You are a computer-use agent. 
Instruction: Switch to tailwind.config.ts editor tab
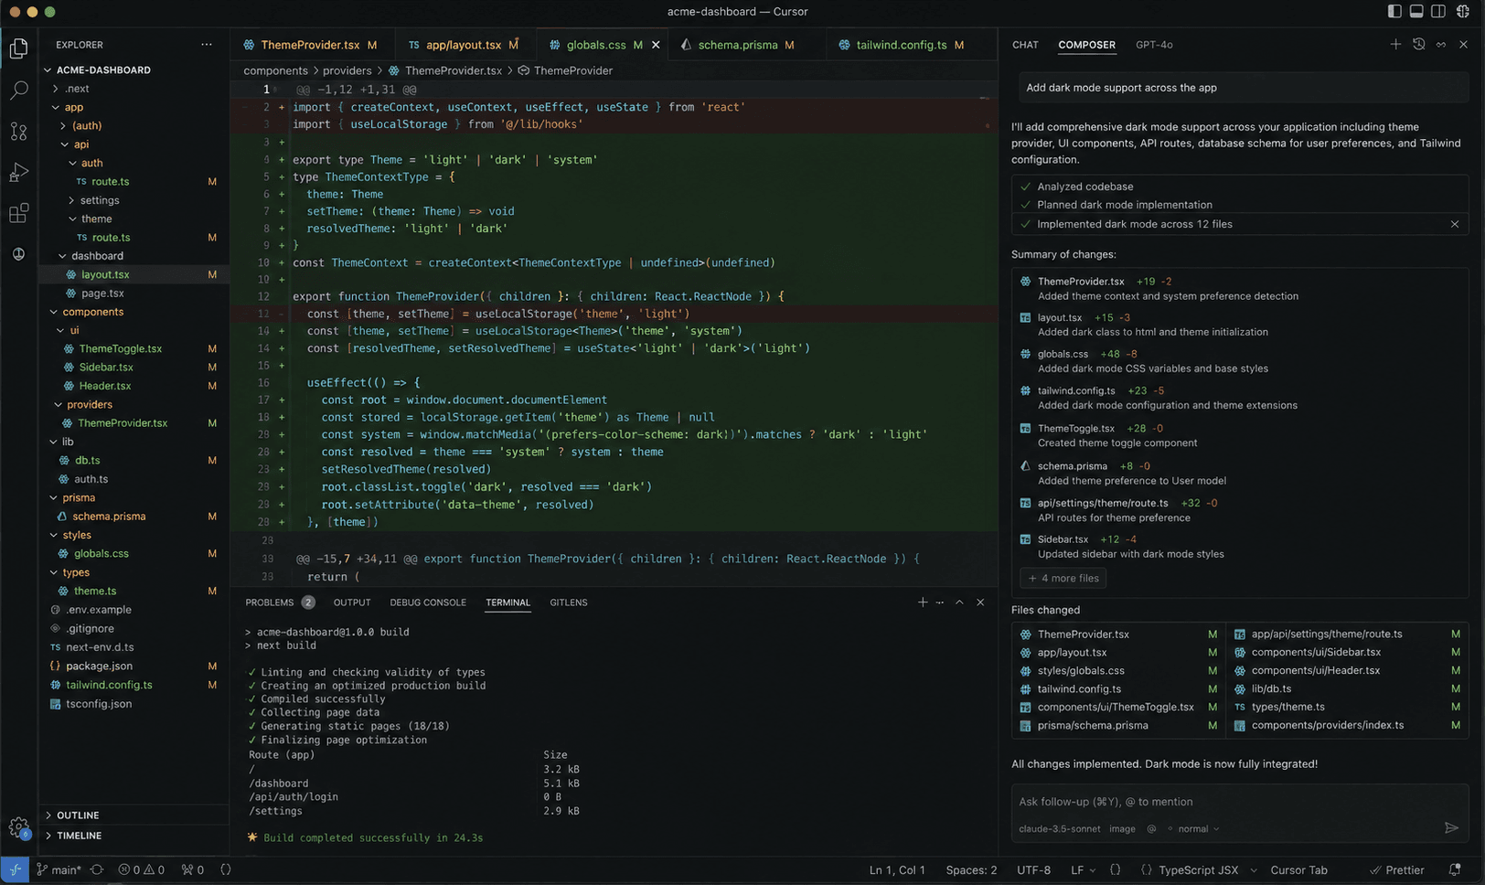(x=901, y=45)
